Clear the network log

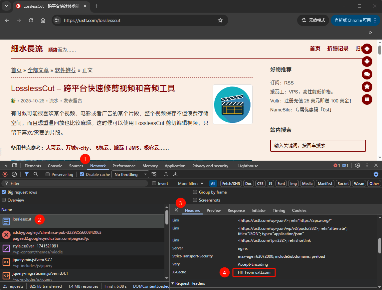14,174
